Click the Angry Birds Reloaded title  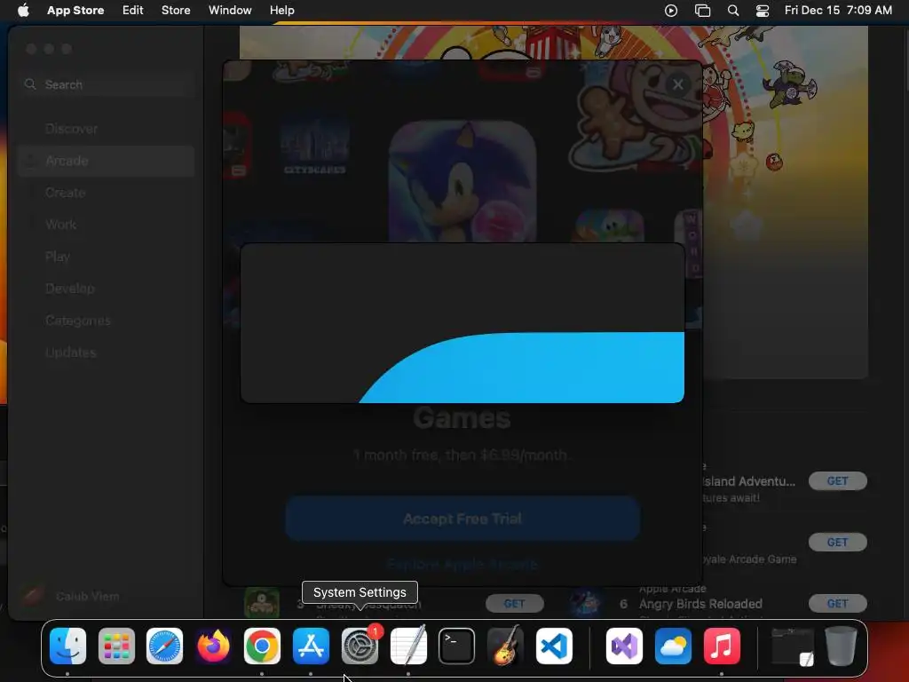tap(700, 604)
